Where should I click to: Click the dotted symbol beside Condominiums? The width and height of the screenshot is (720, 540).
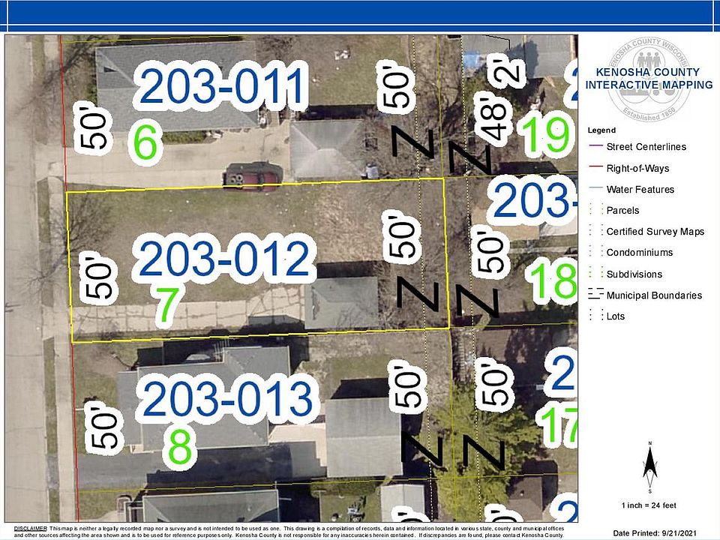pos(596,252)
